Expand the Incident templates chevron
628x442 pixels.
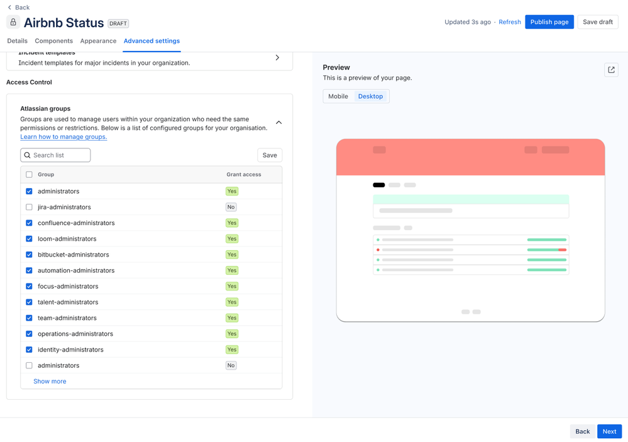[277, 58]
